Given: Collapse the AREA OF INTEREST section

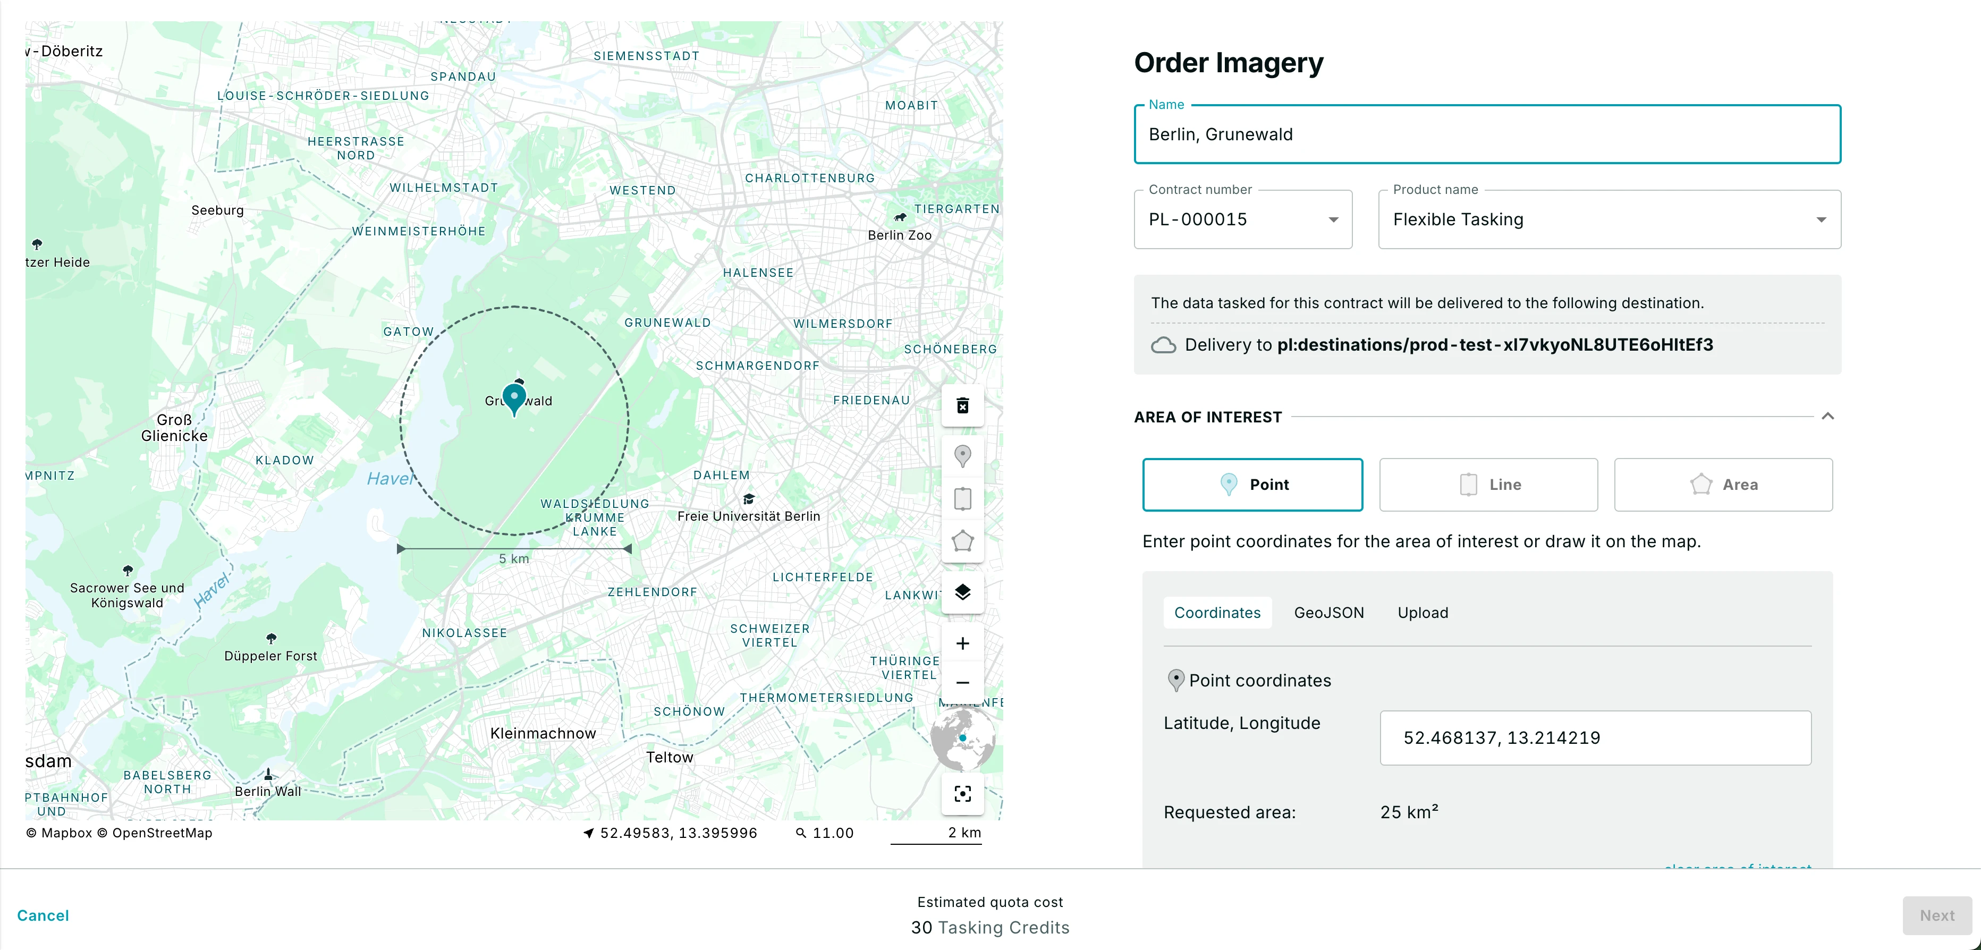Looking at the screenshot, I should pyautogui.click(x=1828, y=416).
